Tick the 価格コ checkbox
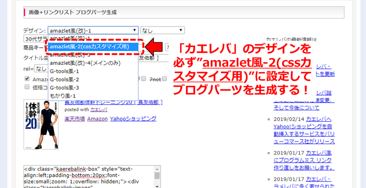 click(27, 87)
